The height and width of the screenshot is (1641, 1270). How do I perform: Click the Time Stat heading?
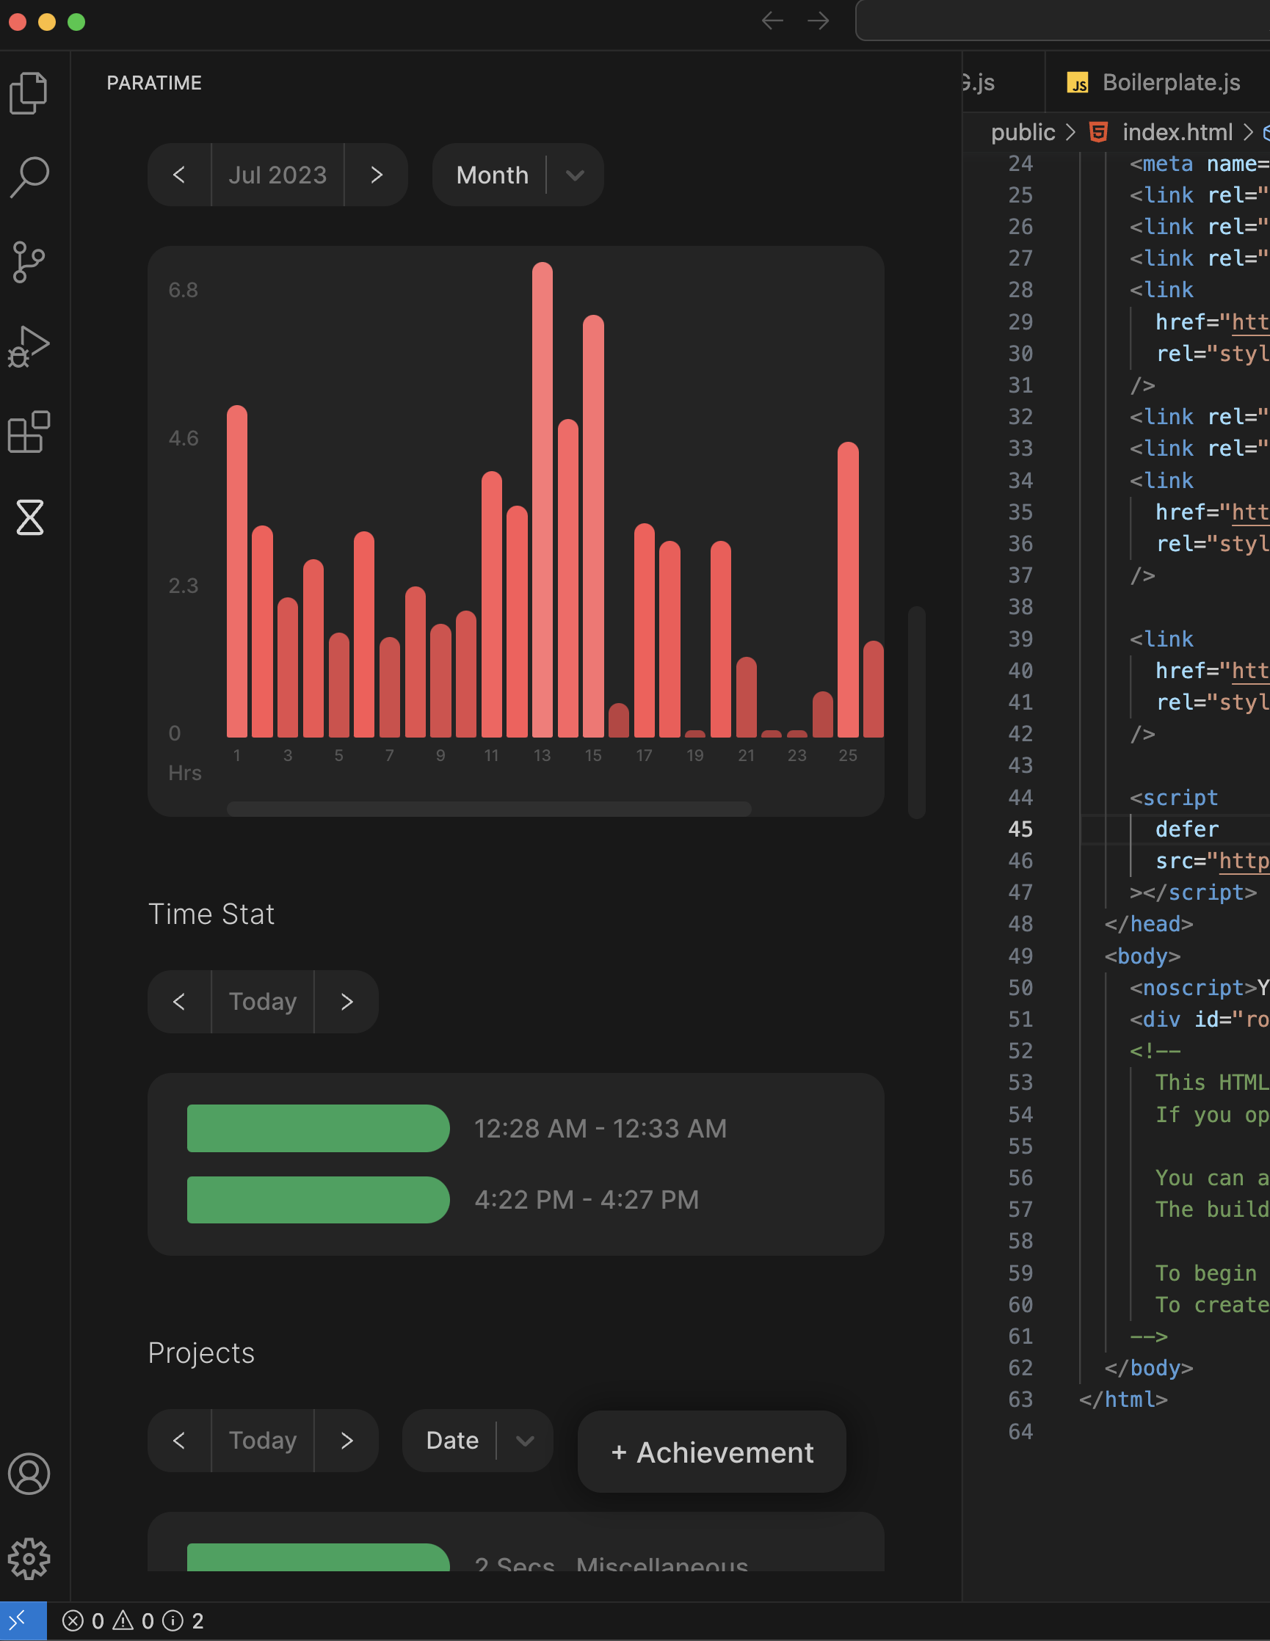pyautogui.click(x=211, y=914)
